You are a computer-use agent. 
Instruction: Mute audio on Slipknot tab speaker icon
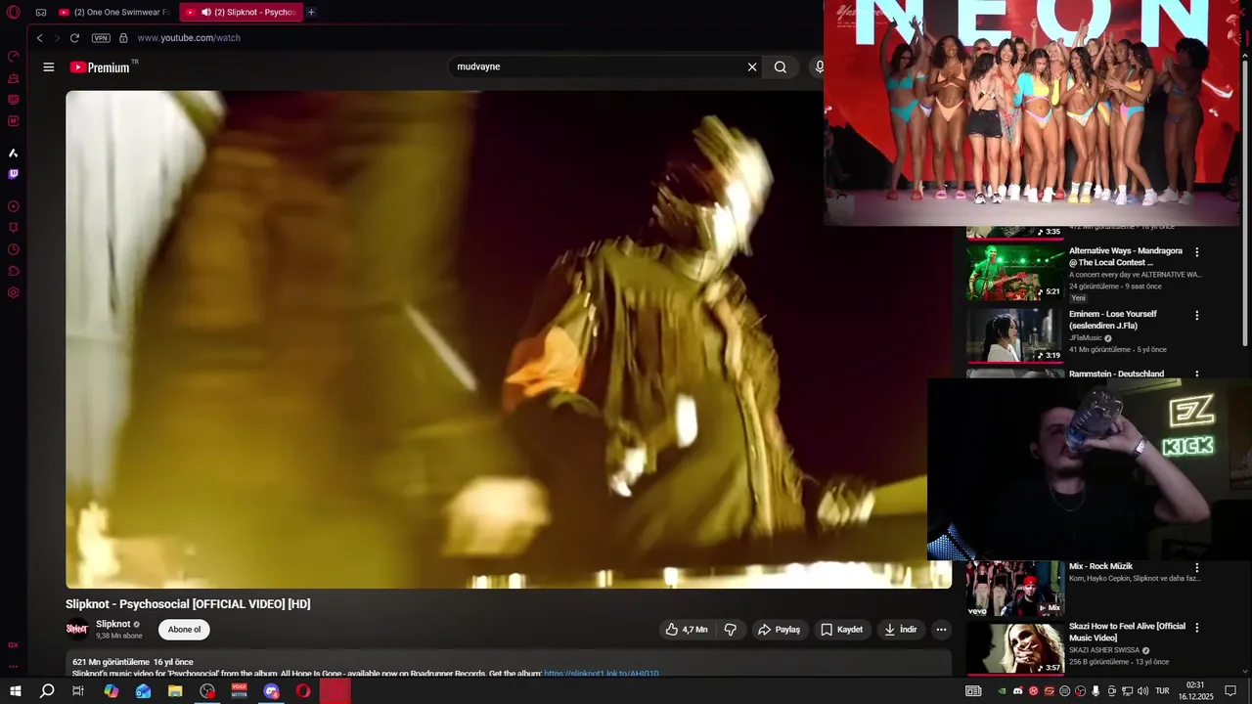[x=206, y=13]
